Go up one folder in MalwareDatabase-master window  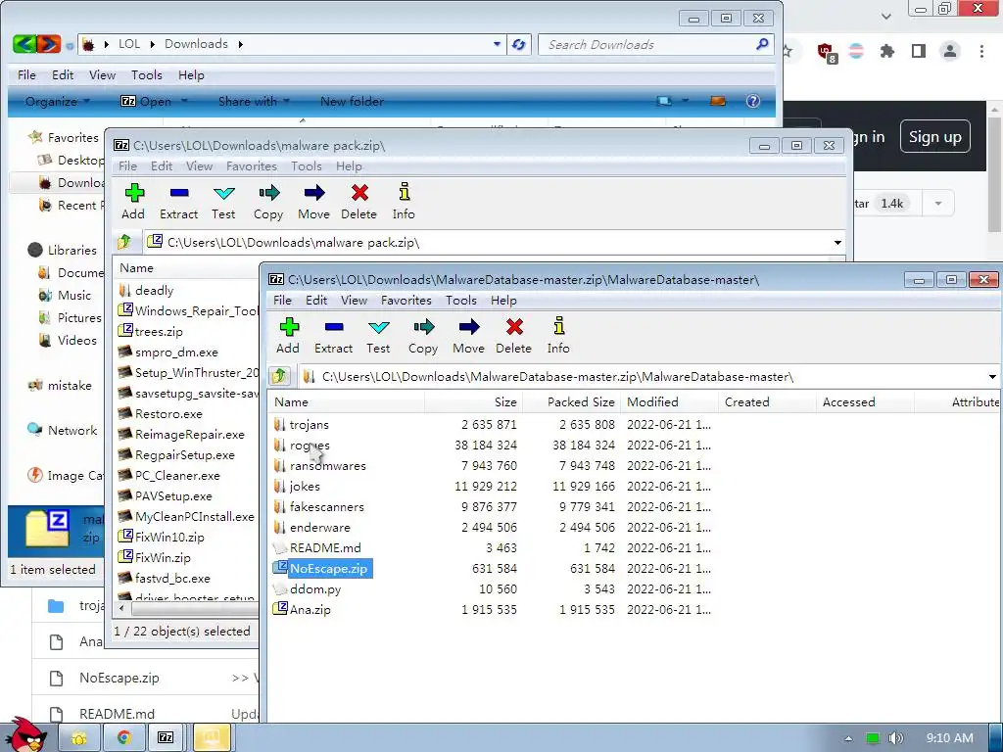[279, 376]
